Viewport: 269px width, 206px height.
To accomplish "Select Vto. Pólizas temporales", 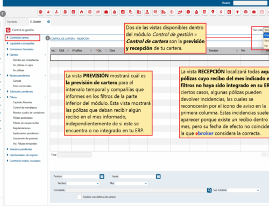I will [x=25, y=144].
